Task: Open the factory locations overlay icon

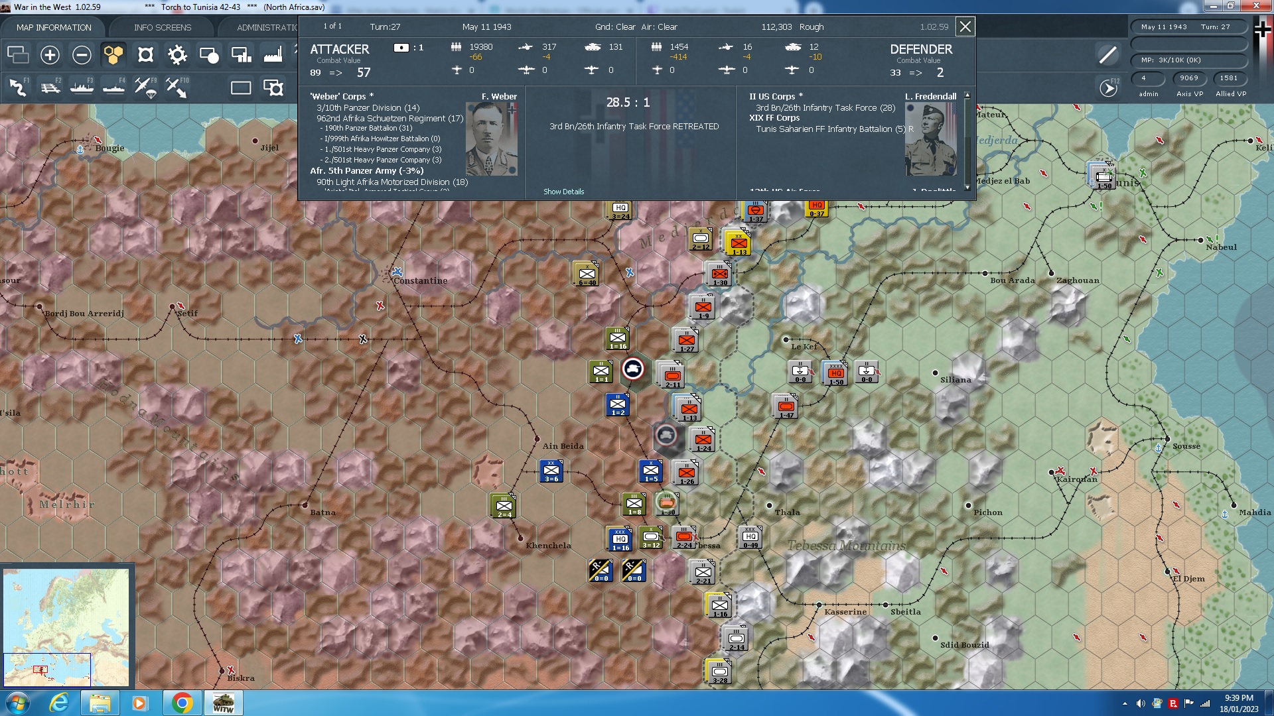Action: click(273, 56)
